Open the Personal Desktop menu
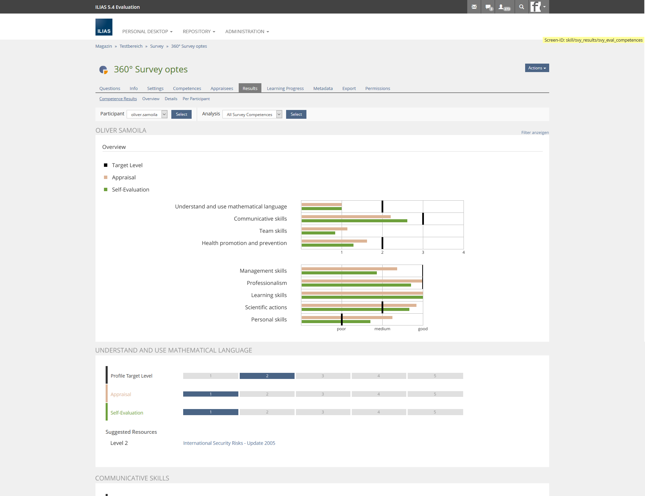645x496 pixels. [147, 31]
